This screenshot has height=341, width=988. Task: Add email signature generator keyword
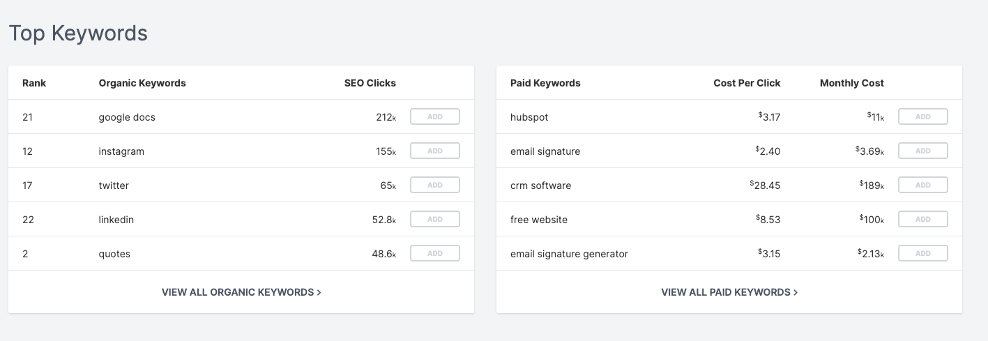923,253
